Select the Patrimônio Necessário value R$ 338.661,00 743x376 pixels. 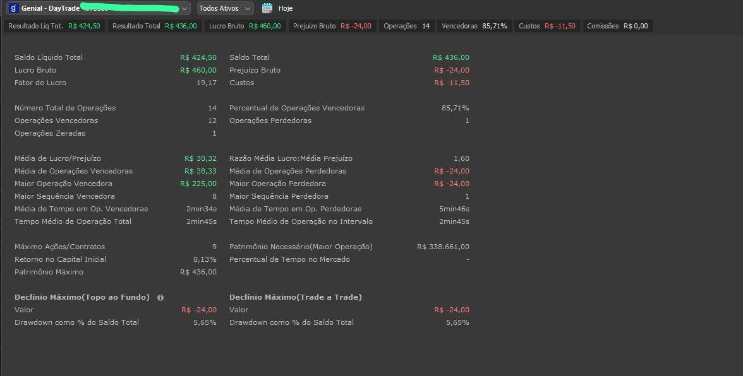tap(444, 247)
